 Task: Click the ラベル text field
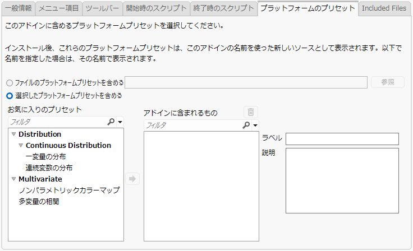click(x=342, y=139)
